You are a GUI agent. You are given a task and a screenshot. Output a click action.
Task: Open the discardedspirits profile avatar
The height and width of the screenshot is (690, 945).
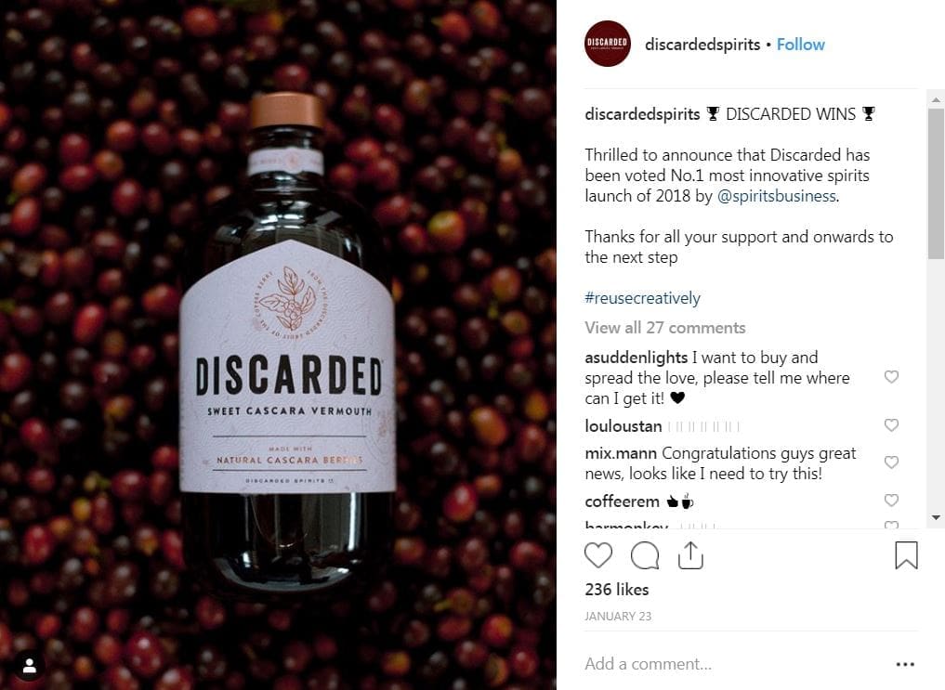(x=607, y=44)
